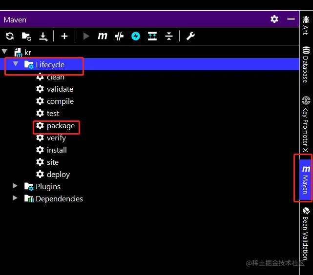
Task: Click the gear icon beside package
Action: [40, 125]
